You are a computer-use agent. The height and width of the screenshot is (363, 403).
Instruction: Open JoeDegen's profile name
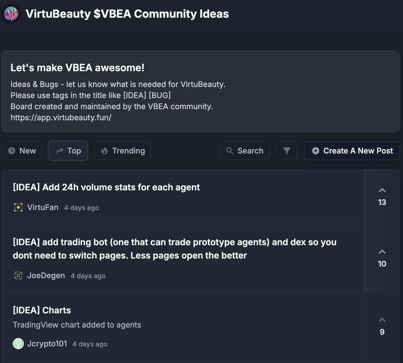coord(46,276)
